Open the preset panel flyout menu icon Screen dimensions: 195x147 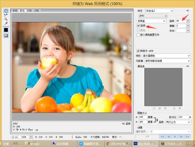click(x=188, y=11)
